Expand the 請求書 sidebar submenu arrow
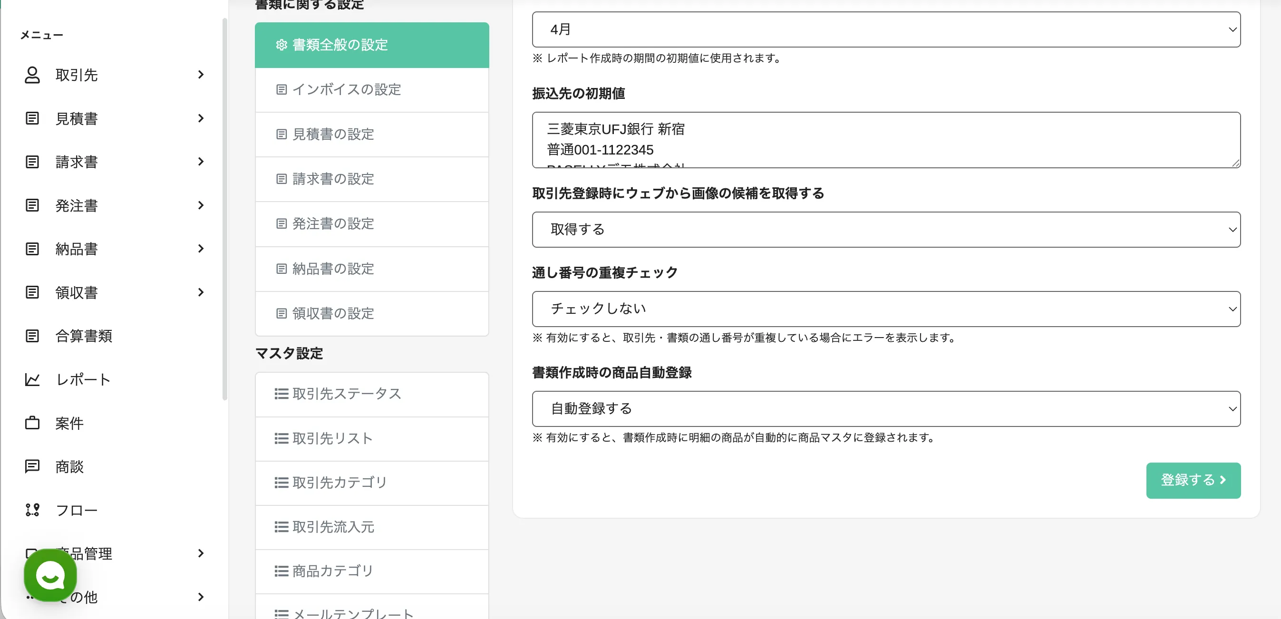Screen dimensions: 1281x619 coord(201,162)
